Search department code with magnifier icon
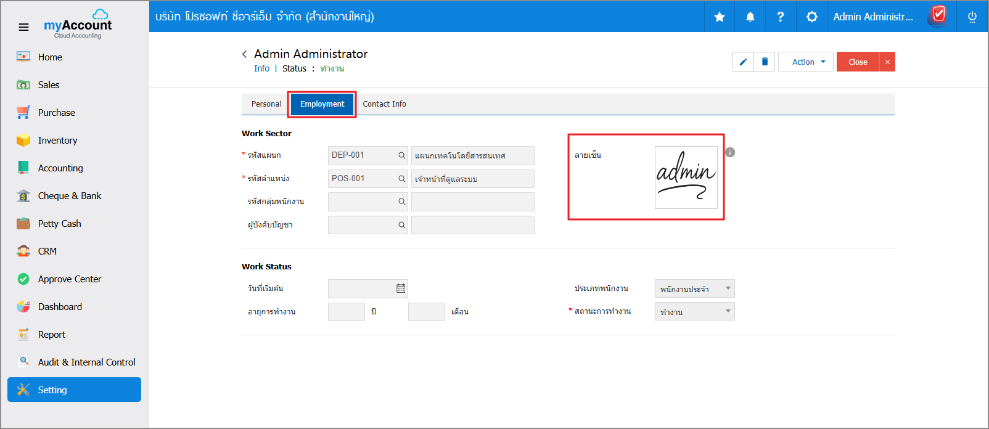The image size is (989, 429). (x=401, y=155)
